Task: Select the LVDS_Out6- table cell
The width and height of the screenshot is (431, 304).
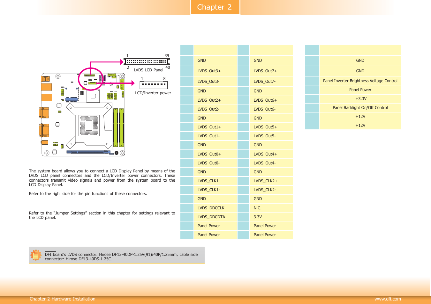Action: (x=271, y=109)
